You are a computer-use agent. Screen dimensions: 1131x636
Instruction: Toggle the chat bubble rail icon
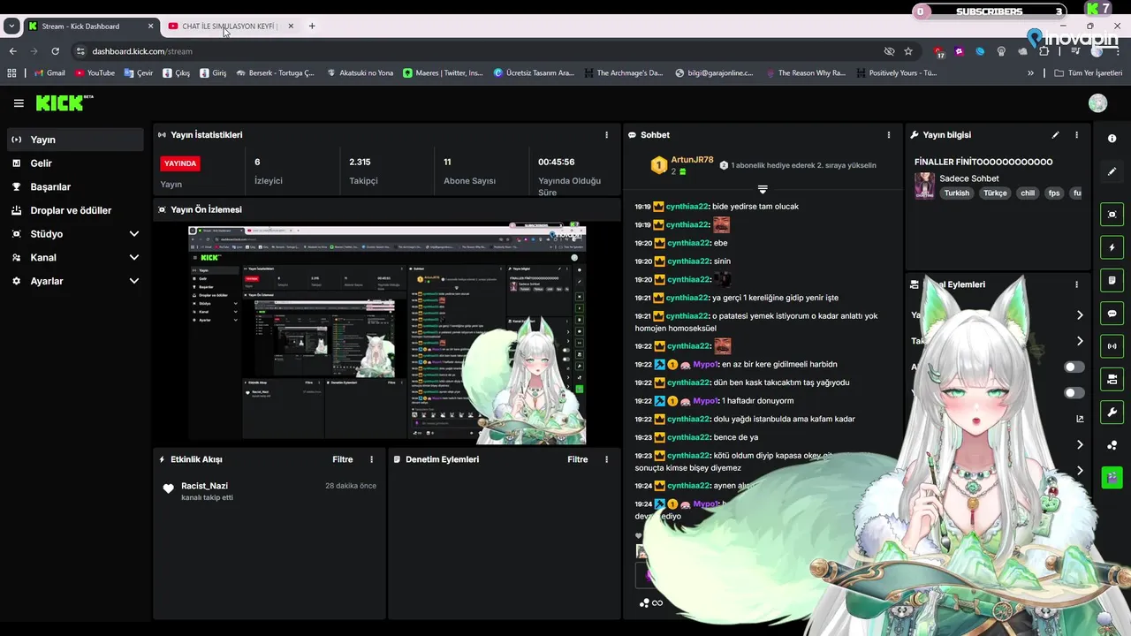pyautogui.click(x=1112, y=314)
